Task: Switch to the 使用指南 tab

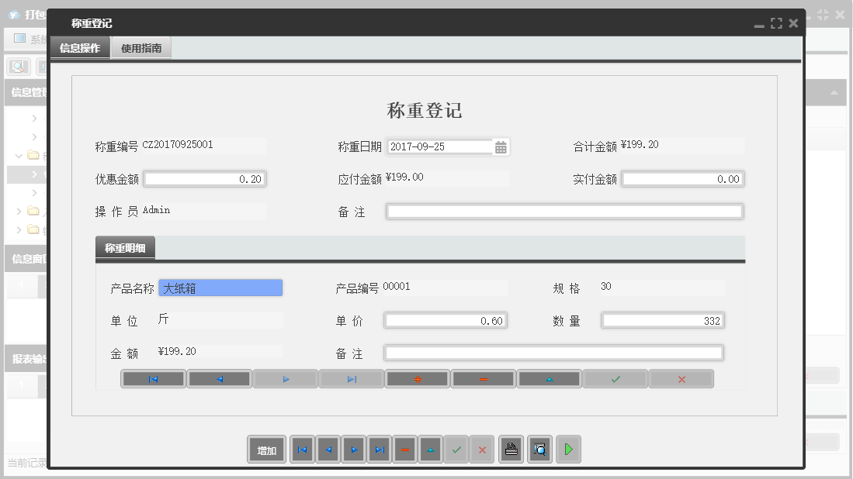Action: pyautogui.click(x=140, y=47)
